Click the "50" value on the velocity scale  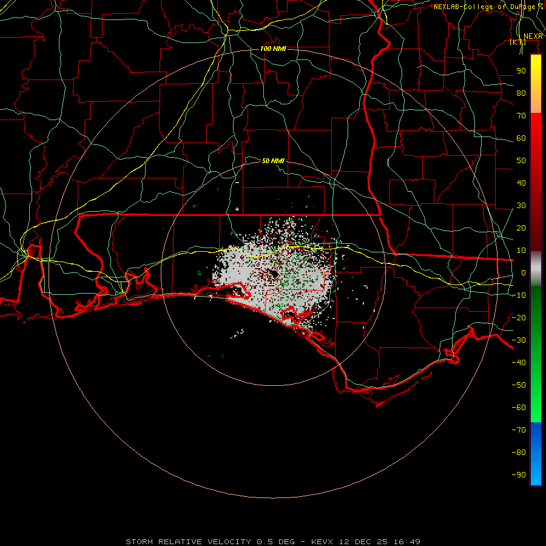521,161
